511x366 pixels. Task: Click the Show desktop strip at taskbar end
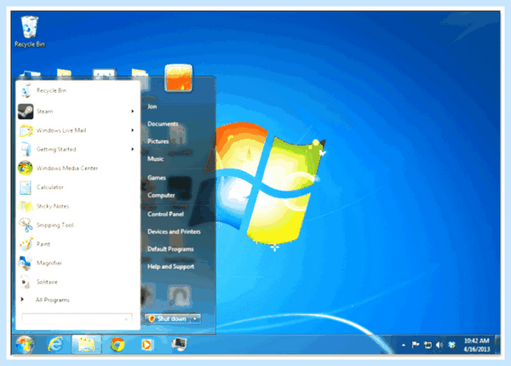(497, 345)
